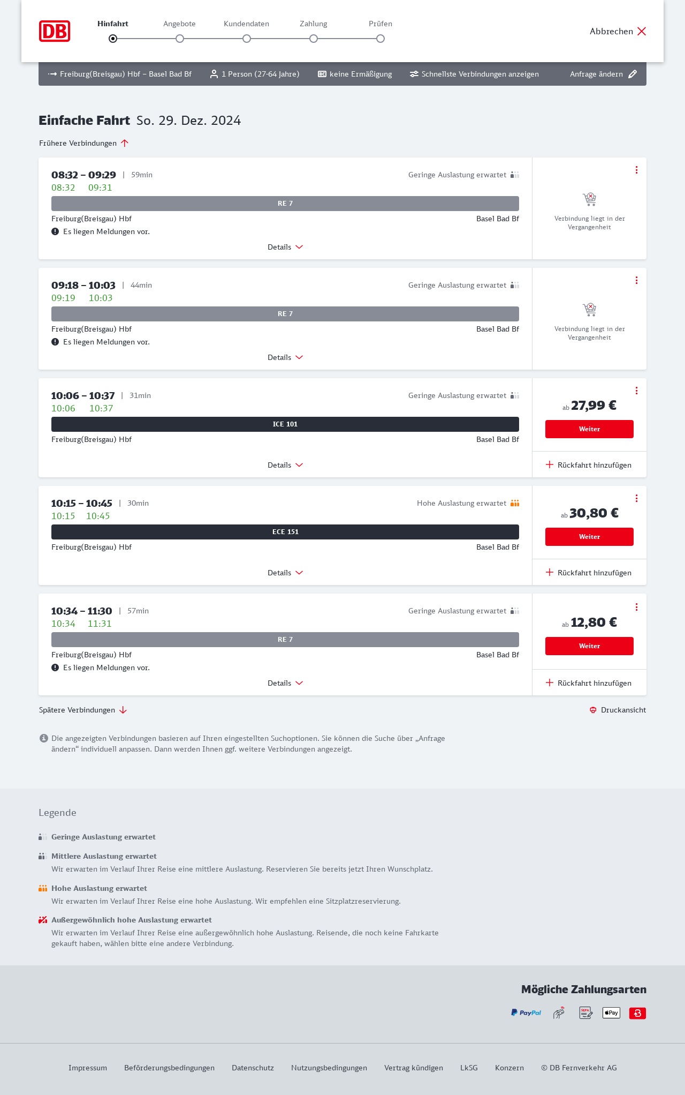Click the pencil icon beside Anfrage ändern
This screenshot has height=1095, width=685.
point(633,74)
